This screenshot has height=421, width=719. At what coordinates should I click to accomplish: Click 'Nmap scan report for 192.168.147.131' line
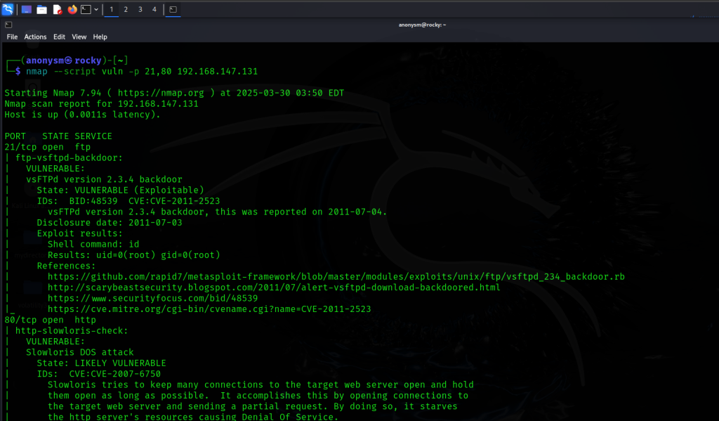pyautogui.click(x=101, y=104)
